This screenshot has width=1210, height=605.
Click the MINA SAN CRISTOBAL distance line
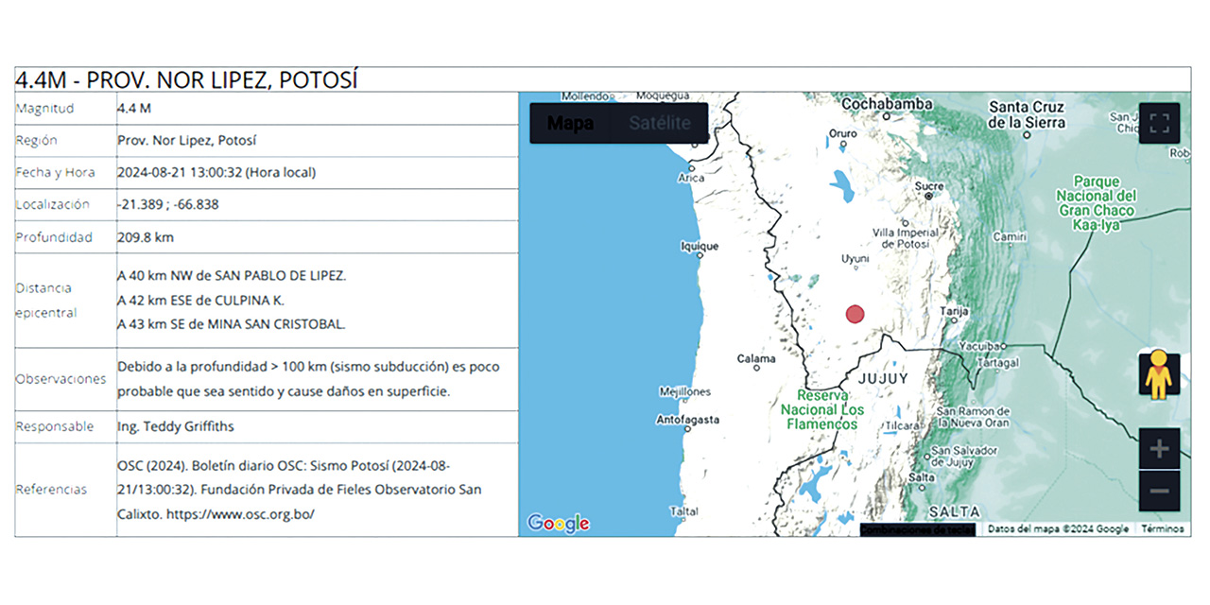(232, 324)
